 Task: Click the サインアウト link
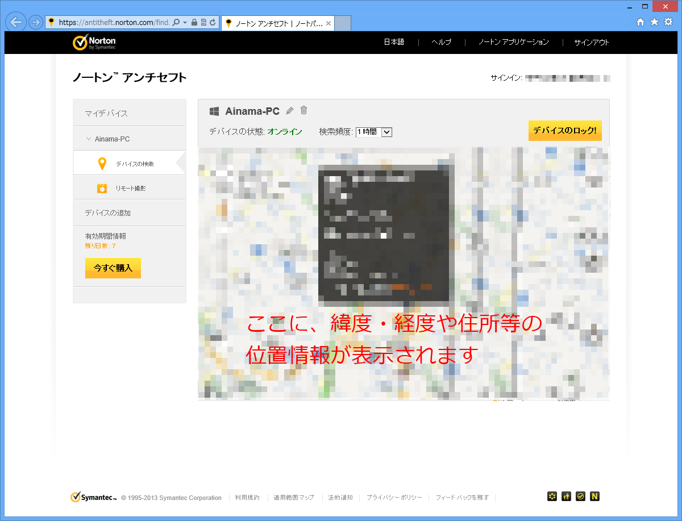[591, 42]
